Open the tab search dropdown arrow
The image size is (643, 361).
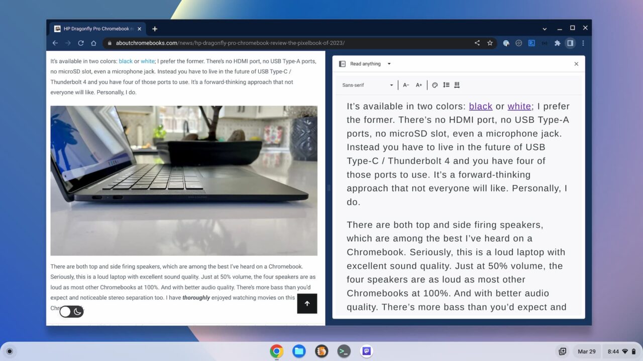[545, 29]
